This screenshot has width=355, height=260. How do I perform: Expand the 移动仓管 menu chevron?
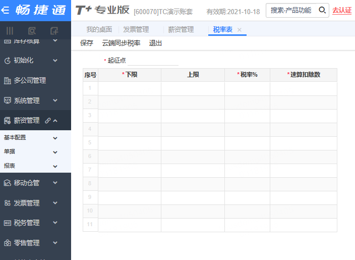pyautogui.click(x=55, y=183)
